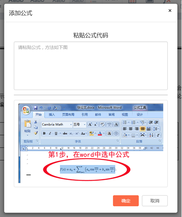Expand the 粘贴 paste dropdown arrow
The image size is (182, 217).
pos(27,135)
